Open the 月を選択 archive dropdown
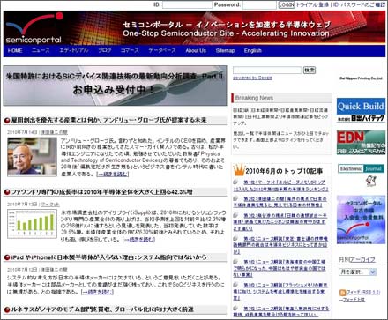Viewport: 388px width, 320px height. (358, 272)
